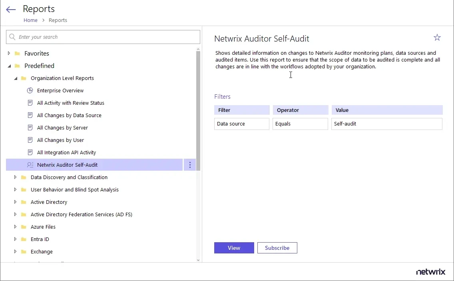Click the search magnifier icon
454x281 pixels.
pos(12,37)
